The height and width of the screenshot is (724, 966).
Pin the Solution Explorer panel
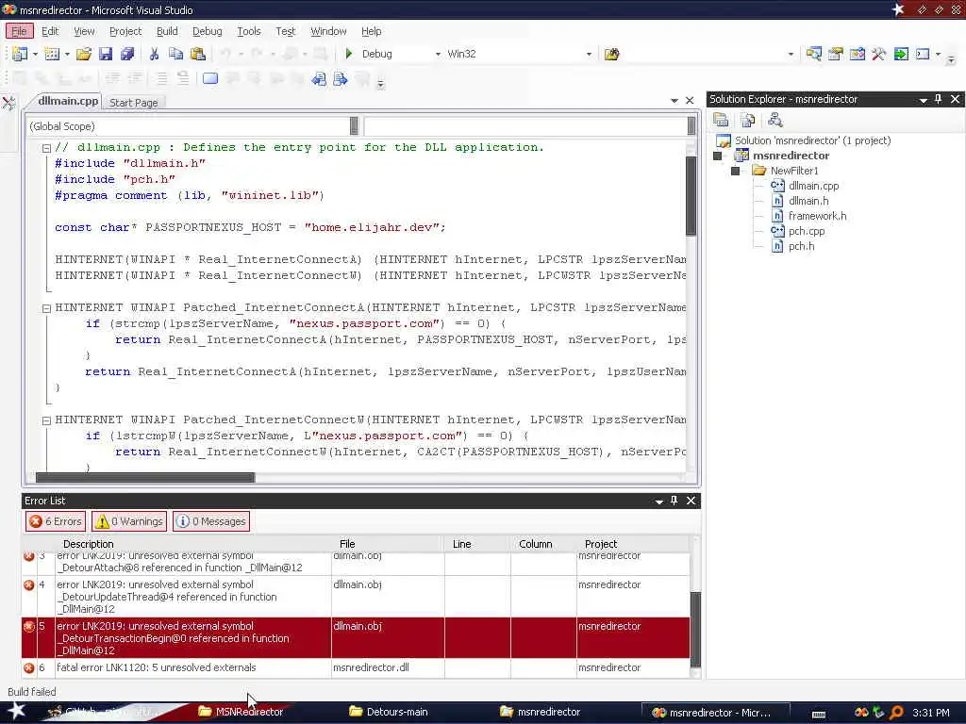click(x=939, y=99)
